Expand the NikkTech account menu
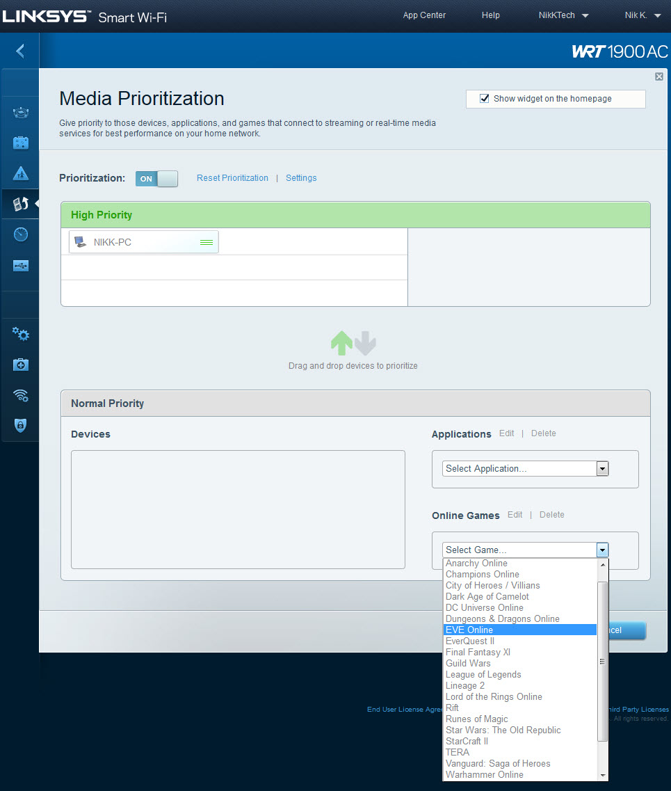 (x=563, y=15)
